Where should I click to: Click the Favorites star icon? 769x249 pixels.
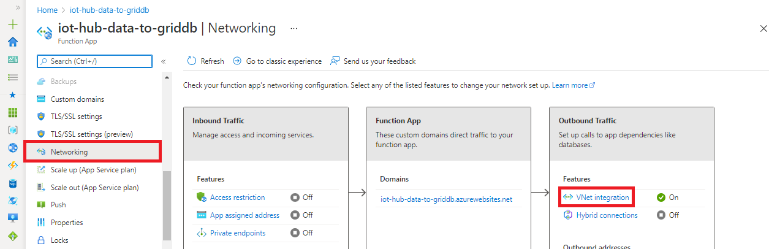[x=12, y=95]
